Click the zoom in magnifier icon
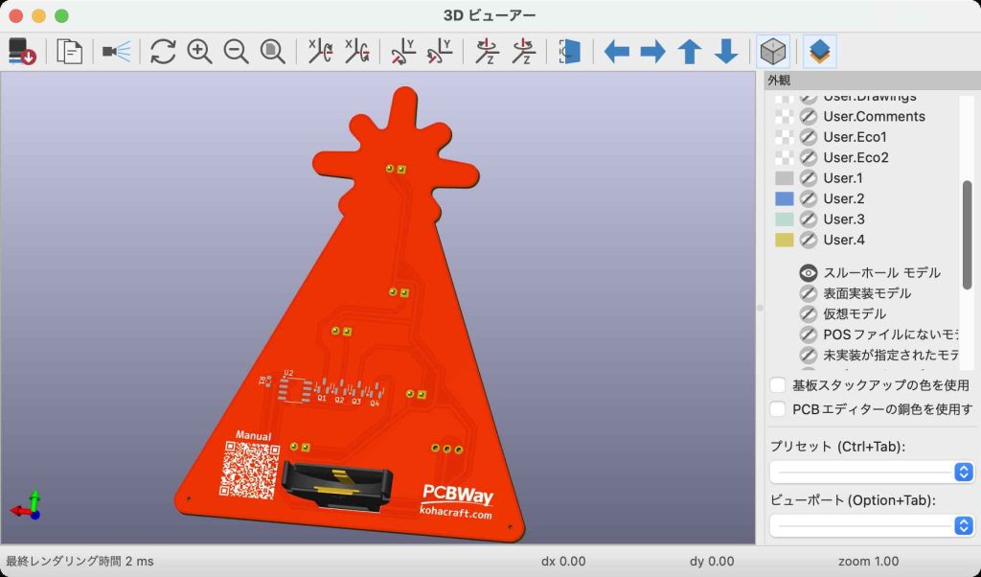The height and width of the screenshot is (577, 981). point(199,51)
